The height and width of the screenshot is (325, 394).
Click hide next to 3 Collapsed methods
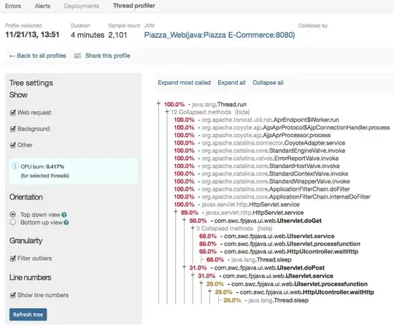(265, 229)
